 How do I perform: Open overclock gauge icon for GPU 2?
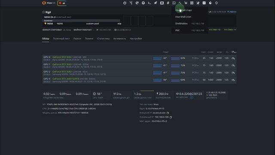click(x=233, y=73)
